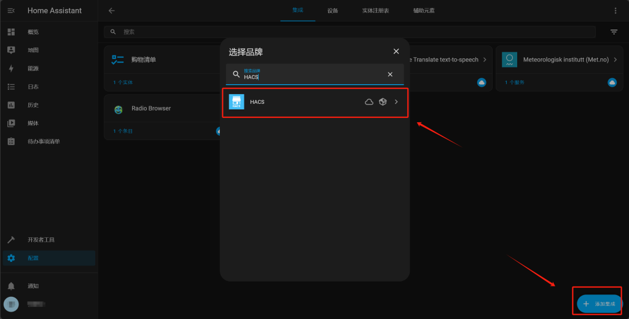This screenshot has height=319, width=629.
Task: Switch to the 辅助元素 tab
Action: pyautogui.click(x=424, y=11)
